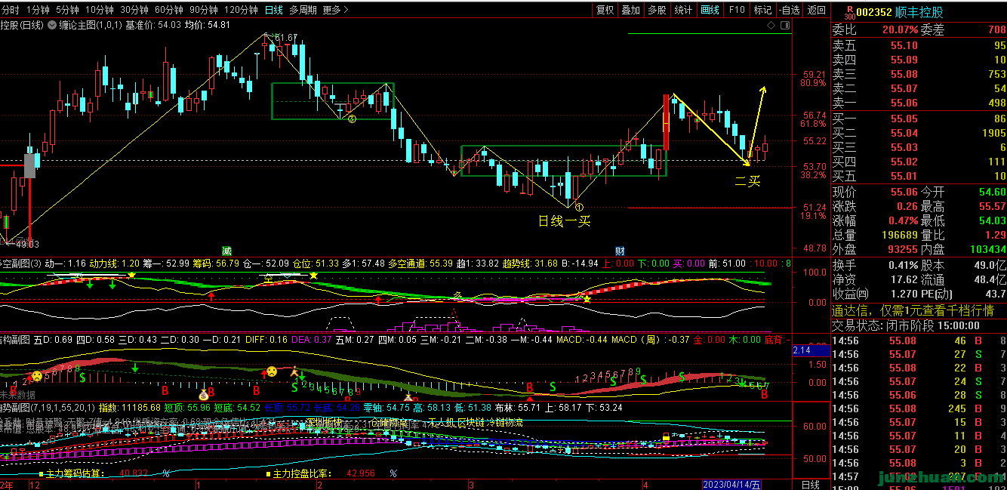The image size is (1007, 490).
Task: Click the 日线 period selector at bottom right
Action: pos(810,484)
